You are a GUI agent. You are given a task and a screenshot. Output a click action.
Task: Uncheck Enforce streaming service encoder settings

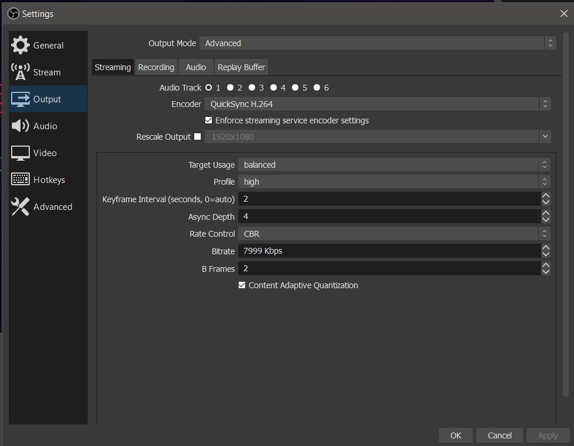click(x=209, y=120)
